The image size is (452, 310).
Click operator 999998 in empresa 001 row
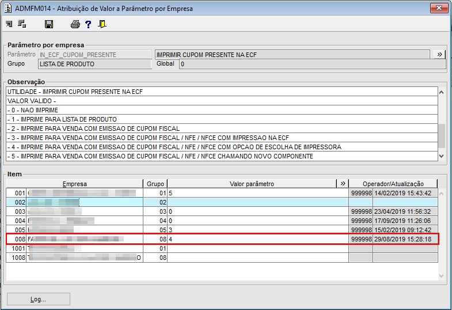pos(361,193)
